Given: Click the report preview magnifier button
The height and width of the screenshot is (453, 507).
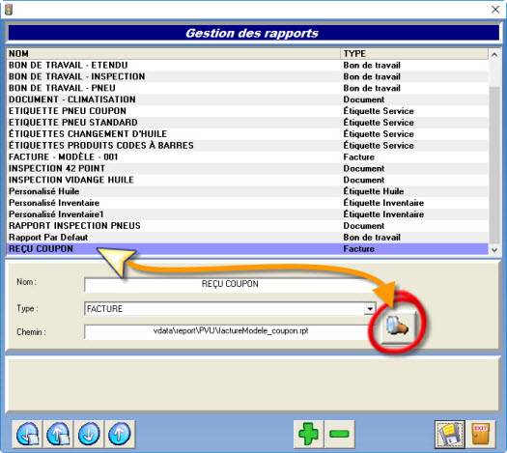Looking at the screenshot, I should point(398,327).
